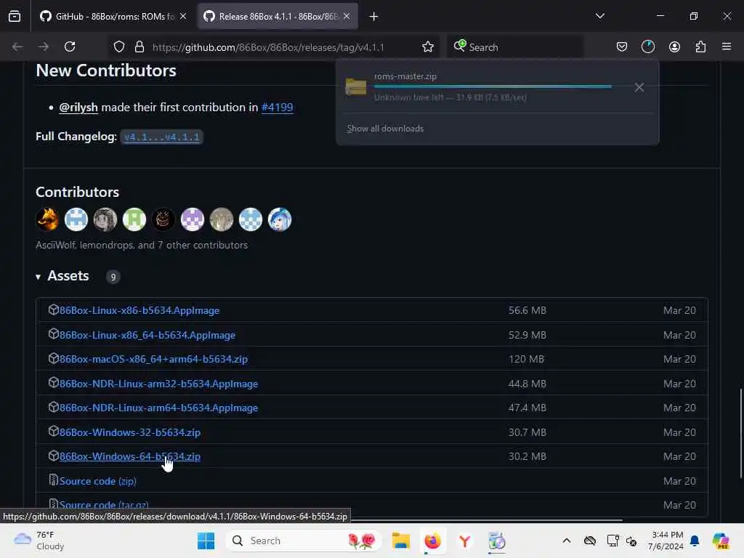Close the 86Box/roms tab
Viewport: 744px width, 558px height.
183,17
